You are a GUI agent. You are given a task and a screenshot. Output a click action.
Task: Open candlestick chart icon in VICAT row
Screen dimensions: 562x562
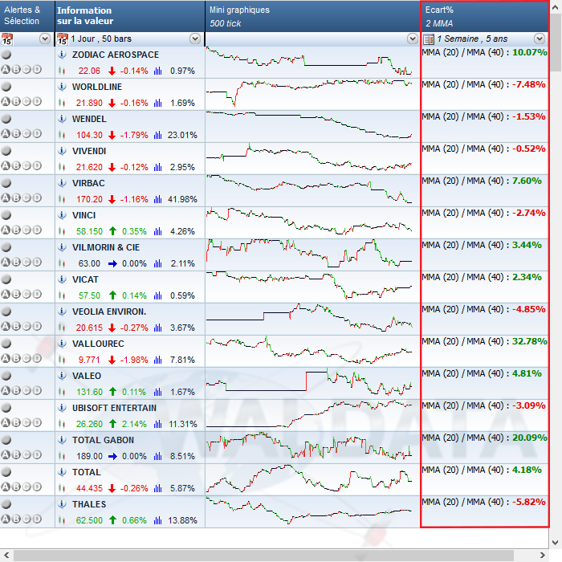[x=62, y=295]
